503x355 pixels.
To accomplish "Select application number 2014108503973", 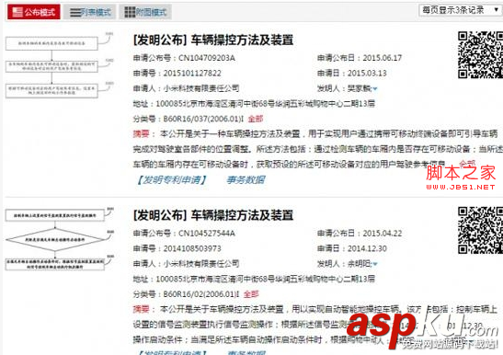I will (192, 248).
